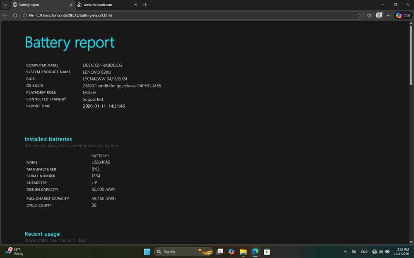Open the OneDrive tray icon
Screen dimensions: 414x258
click(354, 252)
